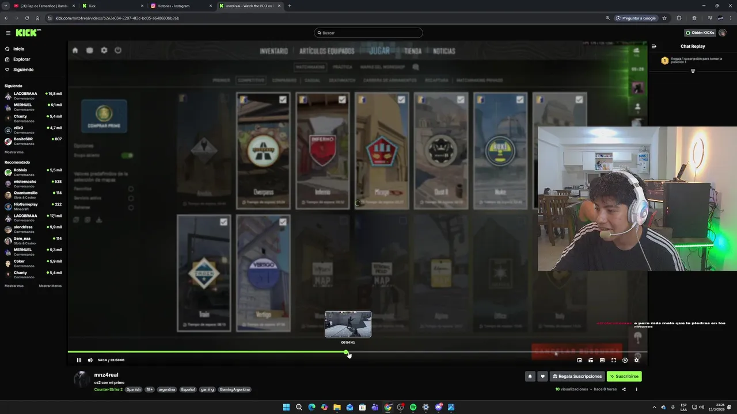Screen dimensions: 737x414
Task: Click the Spanish tag
Action: coord(134,389)
